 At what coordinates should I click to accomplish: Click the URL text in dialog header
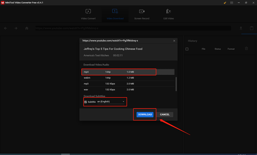point(110,41)
